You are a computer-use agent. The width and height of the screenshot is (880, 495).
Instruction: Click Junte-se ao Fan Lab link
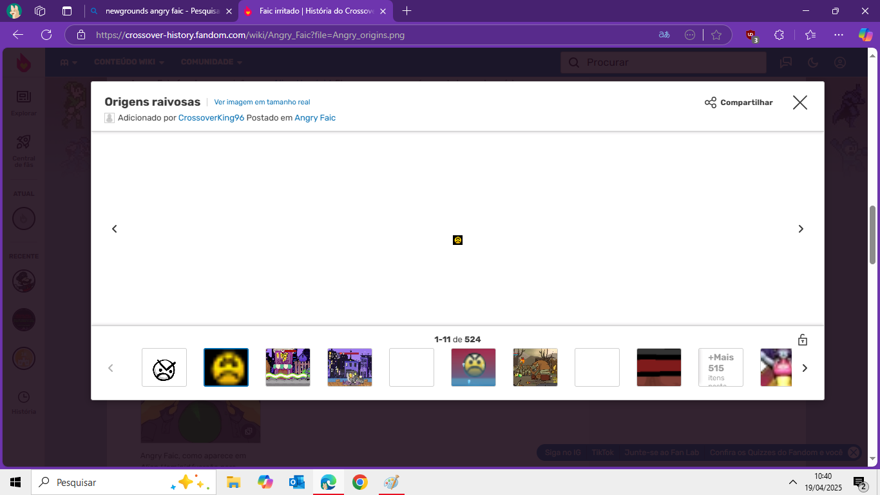click(662, 452)
